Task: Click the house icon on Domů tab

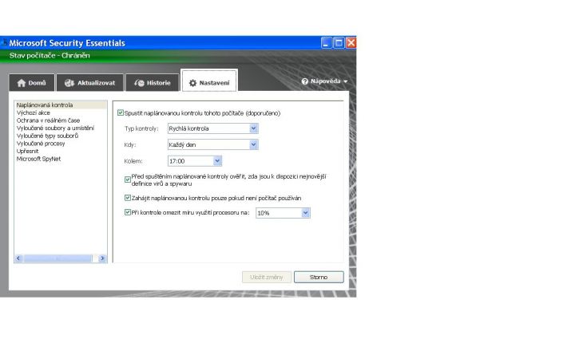Action: [x=22, y=83]
